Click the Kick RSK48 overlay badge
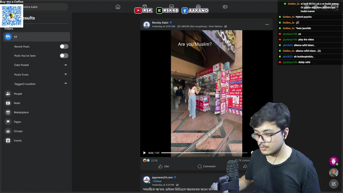343x193 pixels. (167, 10)
